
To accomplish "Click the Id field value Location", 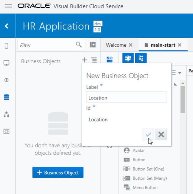I will pos(98,120).
